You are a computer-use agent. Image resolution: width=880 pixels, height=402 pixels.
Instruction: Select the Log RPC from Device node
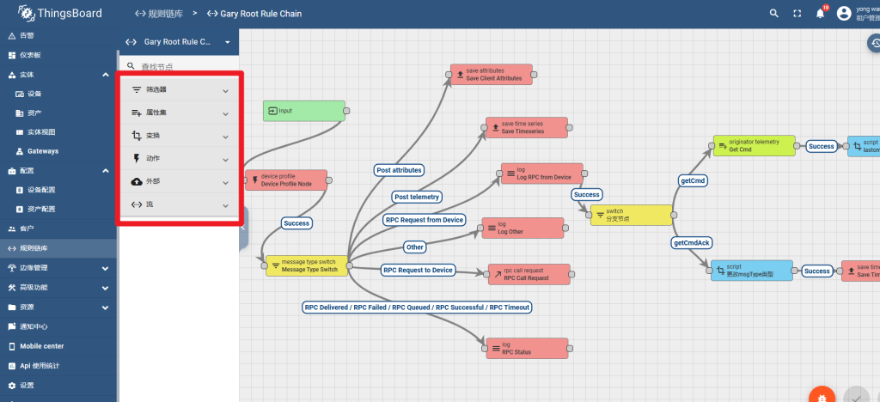(542, 174)
